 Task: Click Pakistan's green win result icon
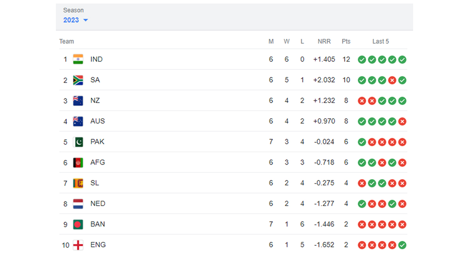[x=362, y=142]
